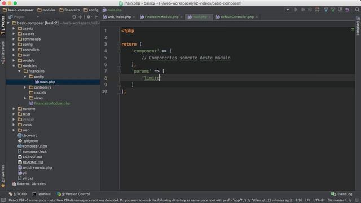The height and width of the screenshot is (203, 361).
Task: Open the Event Log
Action: click(342, 194)
